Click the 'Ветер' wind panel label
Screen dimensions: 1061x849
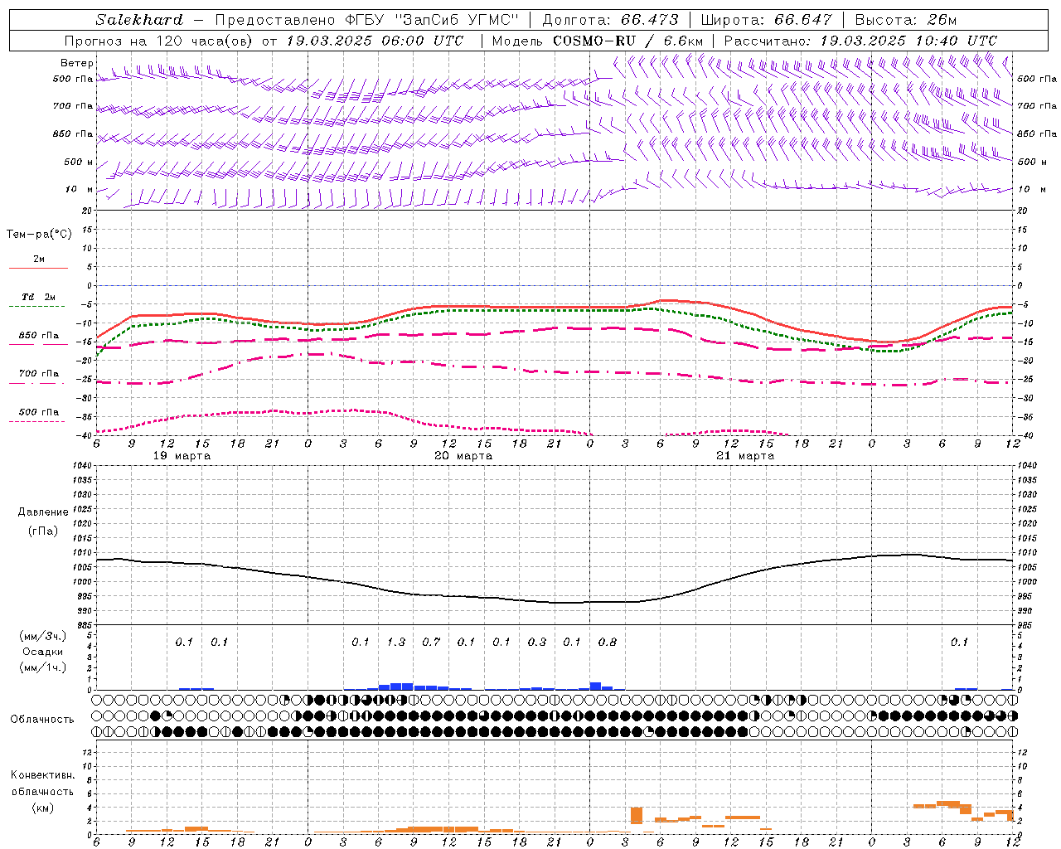pos(77,63)
